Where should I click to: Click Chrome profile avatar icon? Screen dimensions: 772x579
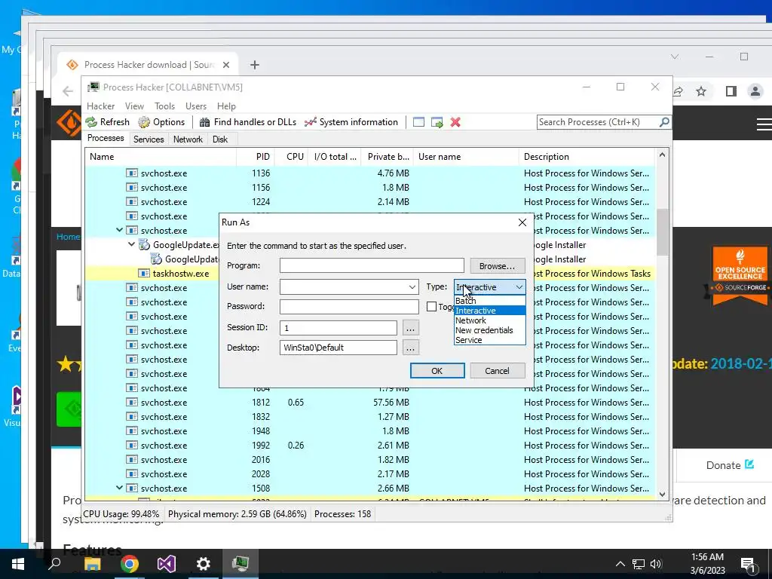click(x=755, y=91)
